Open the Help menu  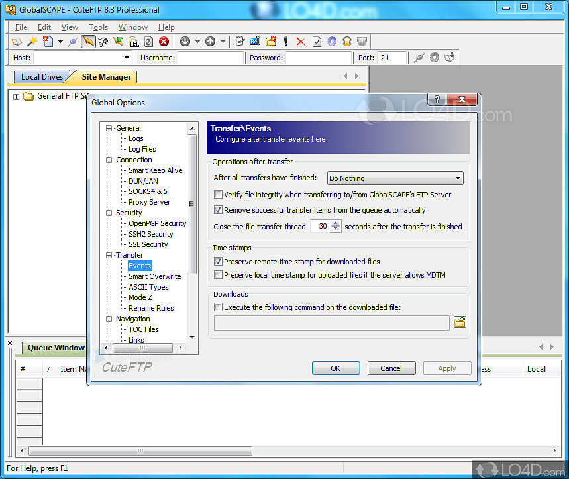tap(166, 27)
